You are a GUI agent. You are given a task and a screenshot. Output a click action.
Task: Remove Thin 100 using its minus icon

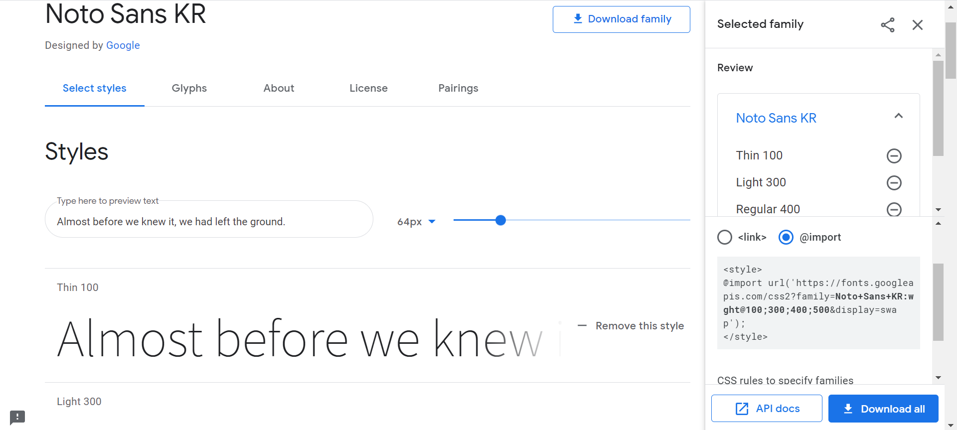[894, 156]
